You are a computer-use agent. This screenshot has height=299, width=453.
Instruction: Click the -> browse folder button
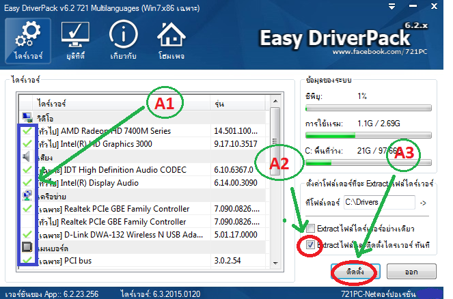coord(423,203)
